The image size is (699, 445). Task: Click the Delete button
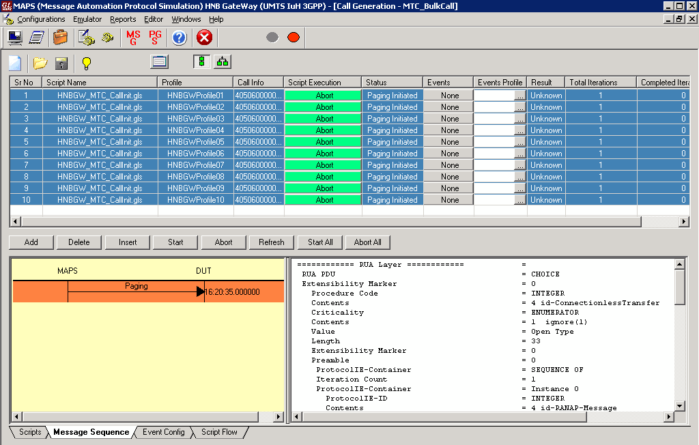pos(79,242)
